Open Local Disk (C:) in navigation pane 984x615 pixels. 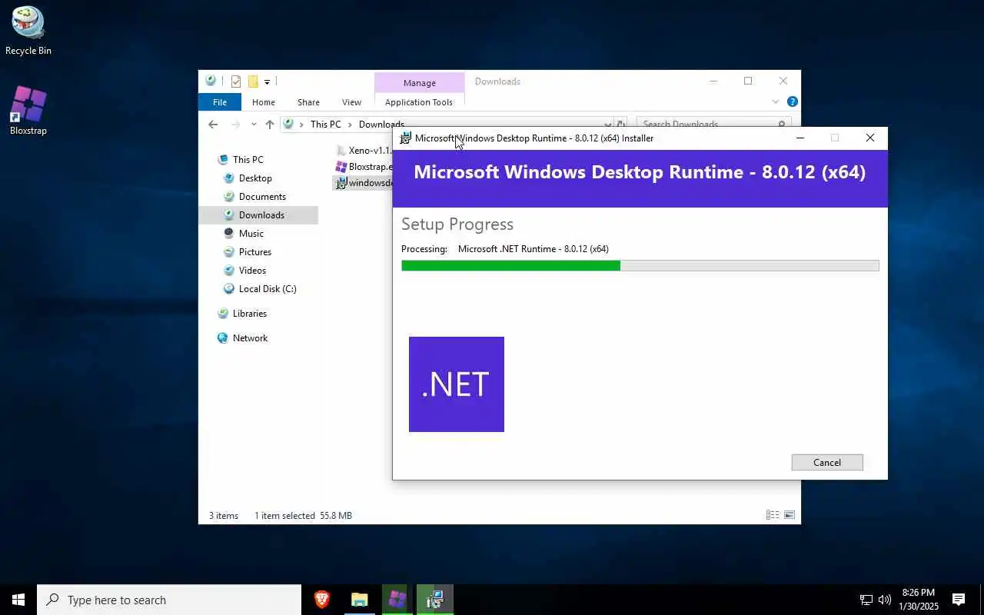[x=268, y=289]
